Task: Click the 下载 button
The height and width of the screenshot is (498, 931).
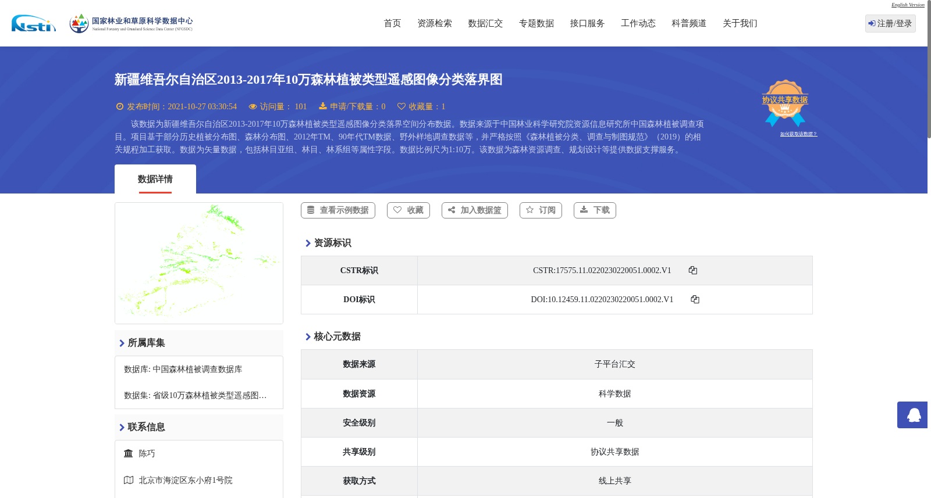Action: pos(595,210)
